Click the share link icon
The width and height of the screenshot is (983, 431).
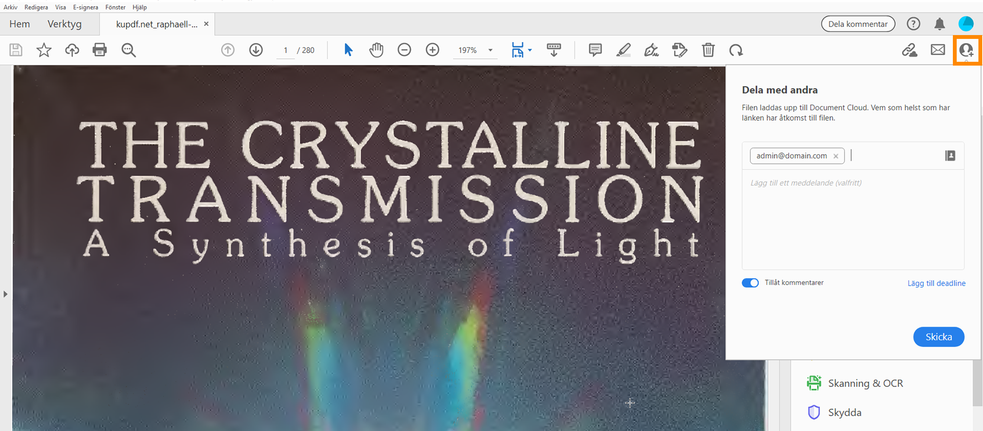tap(909, 50)
